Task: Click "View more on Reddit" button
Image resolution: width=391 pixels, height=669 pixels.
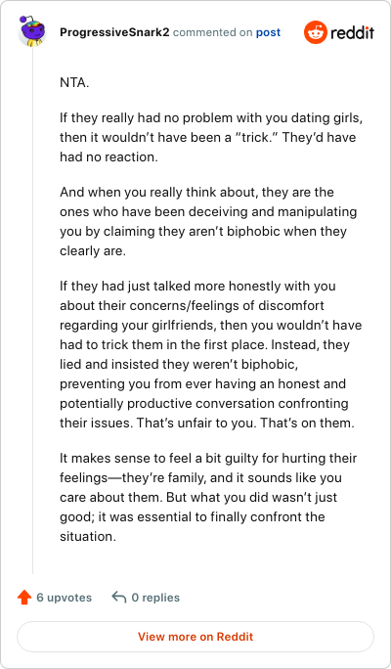Action: pos(195,637)
